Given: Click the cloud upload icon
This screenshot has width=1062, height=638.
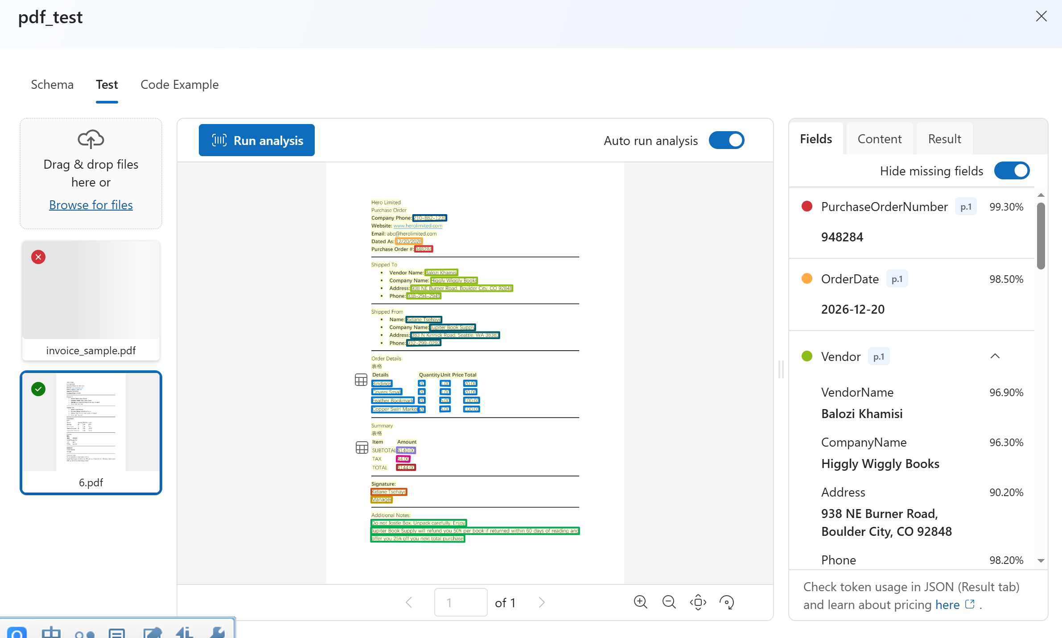Looking at the screenshot, I should [x=91, y=140].
